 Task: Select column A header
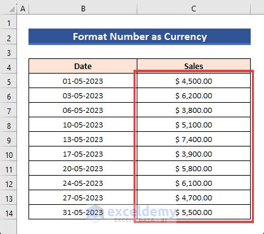(23, 9)
